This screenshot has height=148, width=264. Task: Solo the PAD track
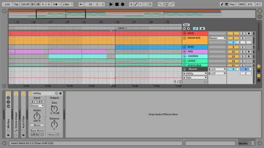pyautogui.click(x=243, y=52)
